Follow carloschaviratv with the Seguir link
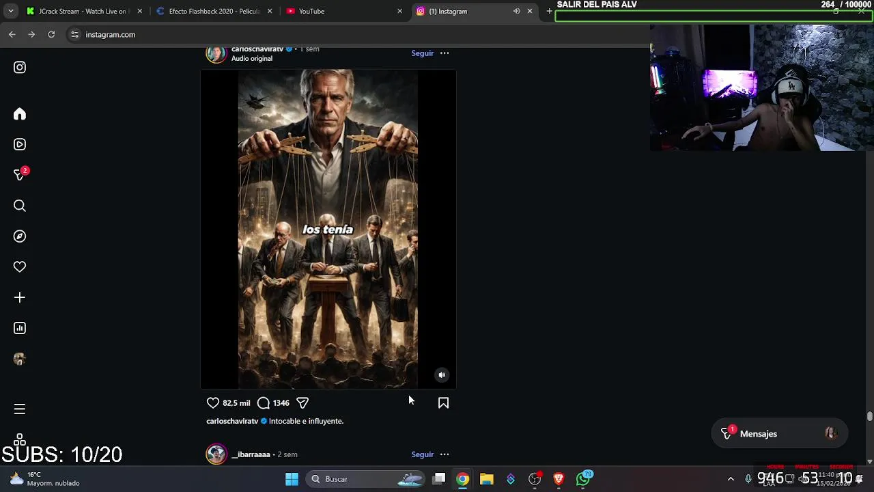This screenshot has width=874, height=492. tap(422, 53)
